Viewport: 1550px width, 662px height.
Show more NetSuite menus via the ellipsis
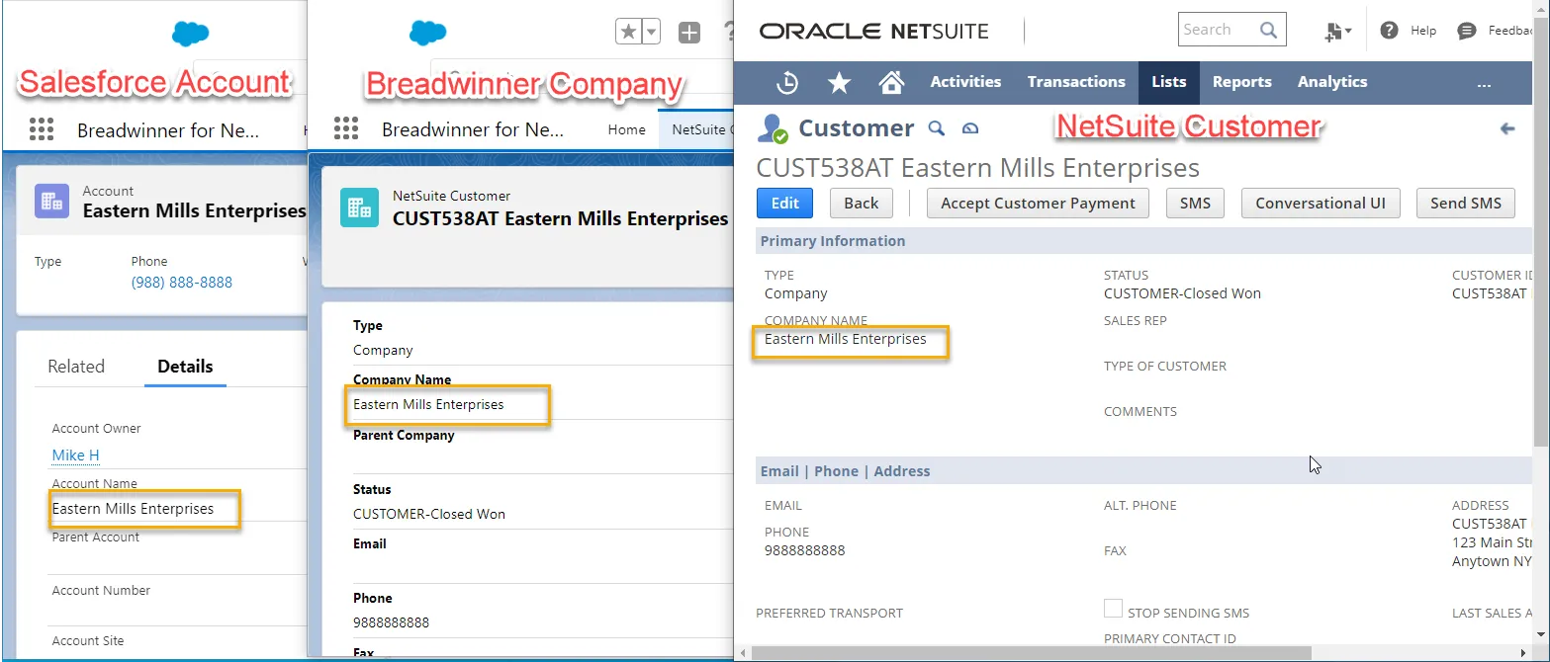[x=1484, y=83]
